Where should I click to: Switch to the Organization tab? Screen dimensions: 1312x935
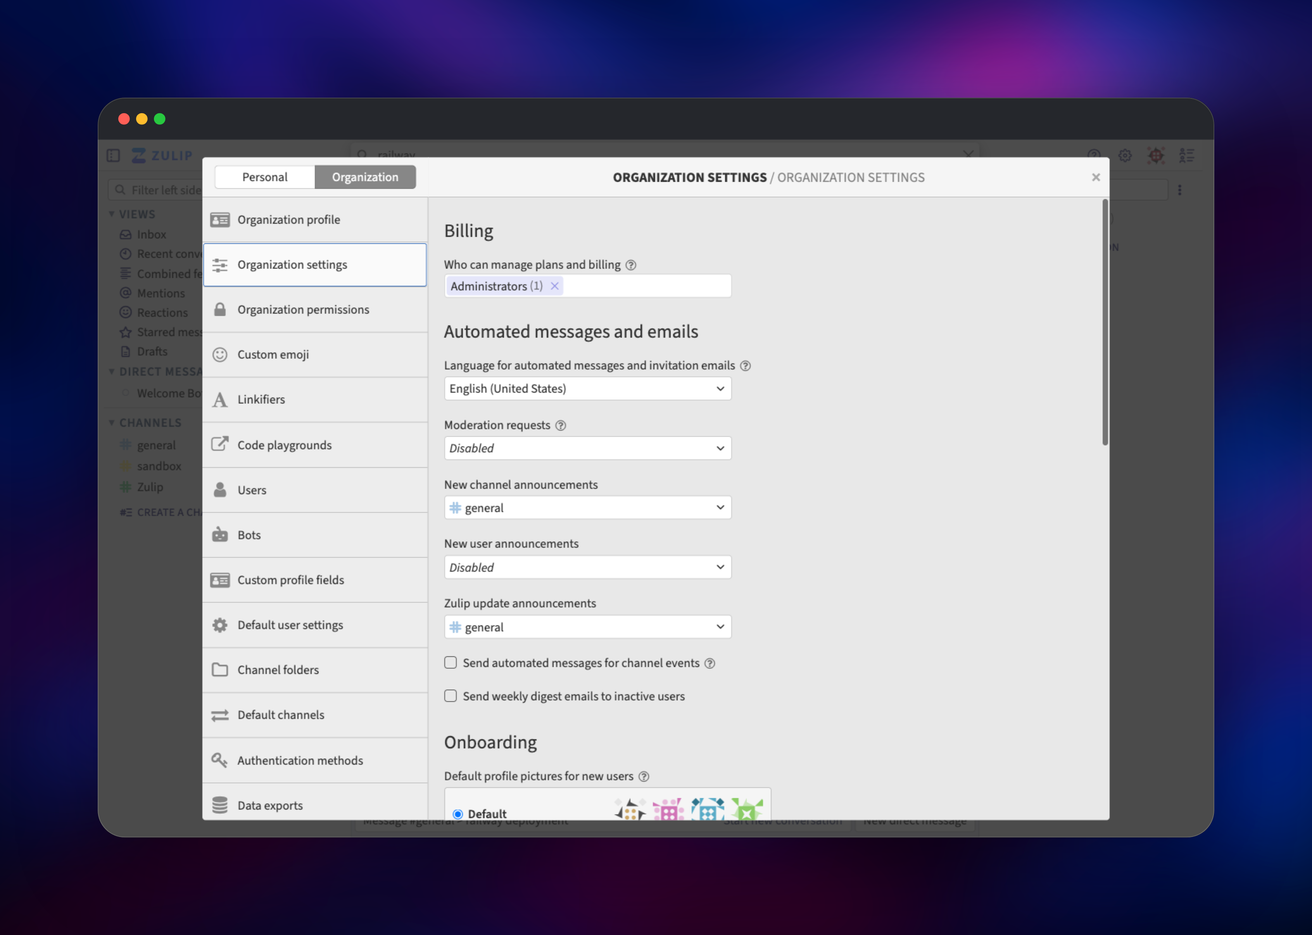365,177
